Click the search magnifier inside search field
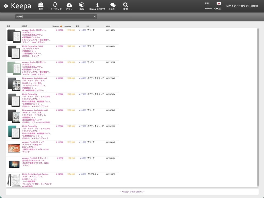264x198 pixels. tap(95, 16)
